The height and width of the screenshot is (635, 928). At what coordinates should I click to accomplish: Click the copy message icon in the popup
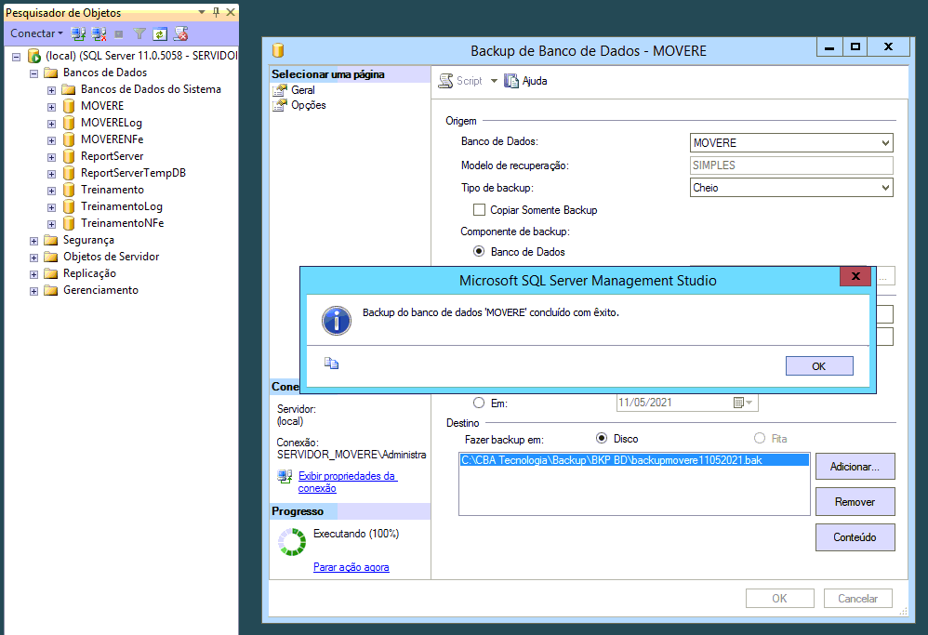click(331, 364)
